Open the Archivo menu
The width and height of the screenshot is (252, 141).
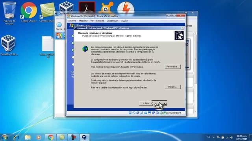[x=72, y=21]
